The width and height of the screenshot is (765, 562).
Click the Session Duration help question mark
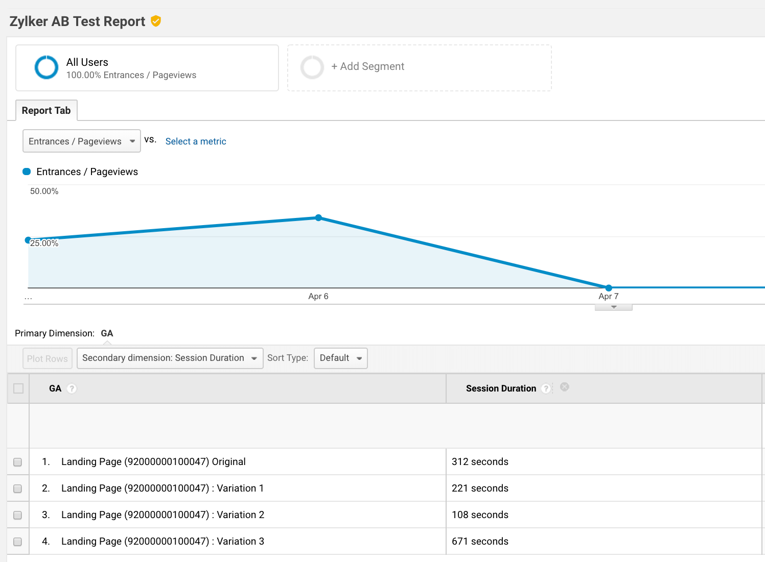pos(546,388)
